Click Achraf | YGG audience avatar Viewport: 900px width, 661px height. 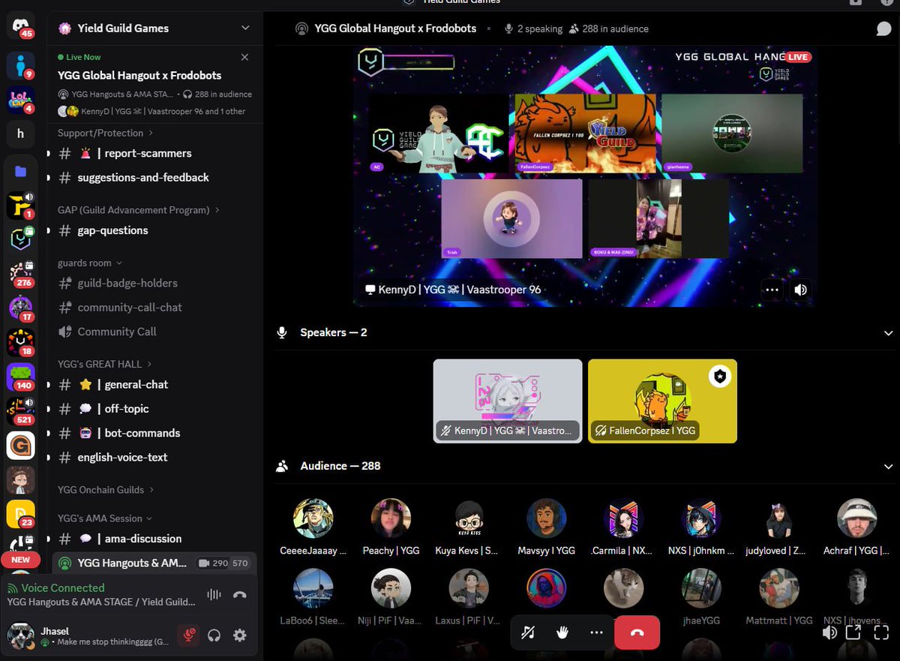856,518
